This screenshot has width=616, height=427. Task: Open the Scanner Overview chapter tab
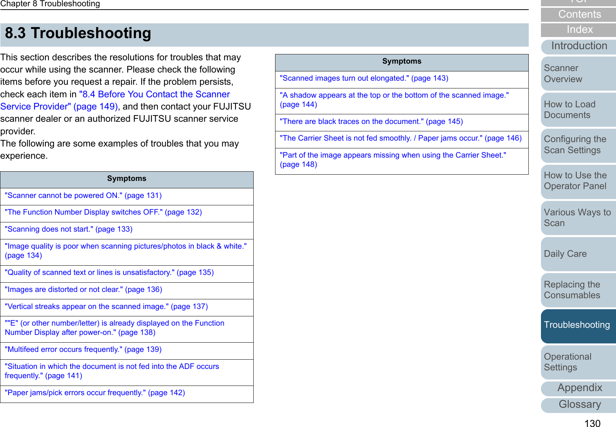click(x=578, y=74)
